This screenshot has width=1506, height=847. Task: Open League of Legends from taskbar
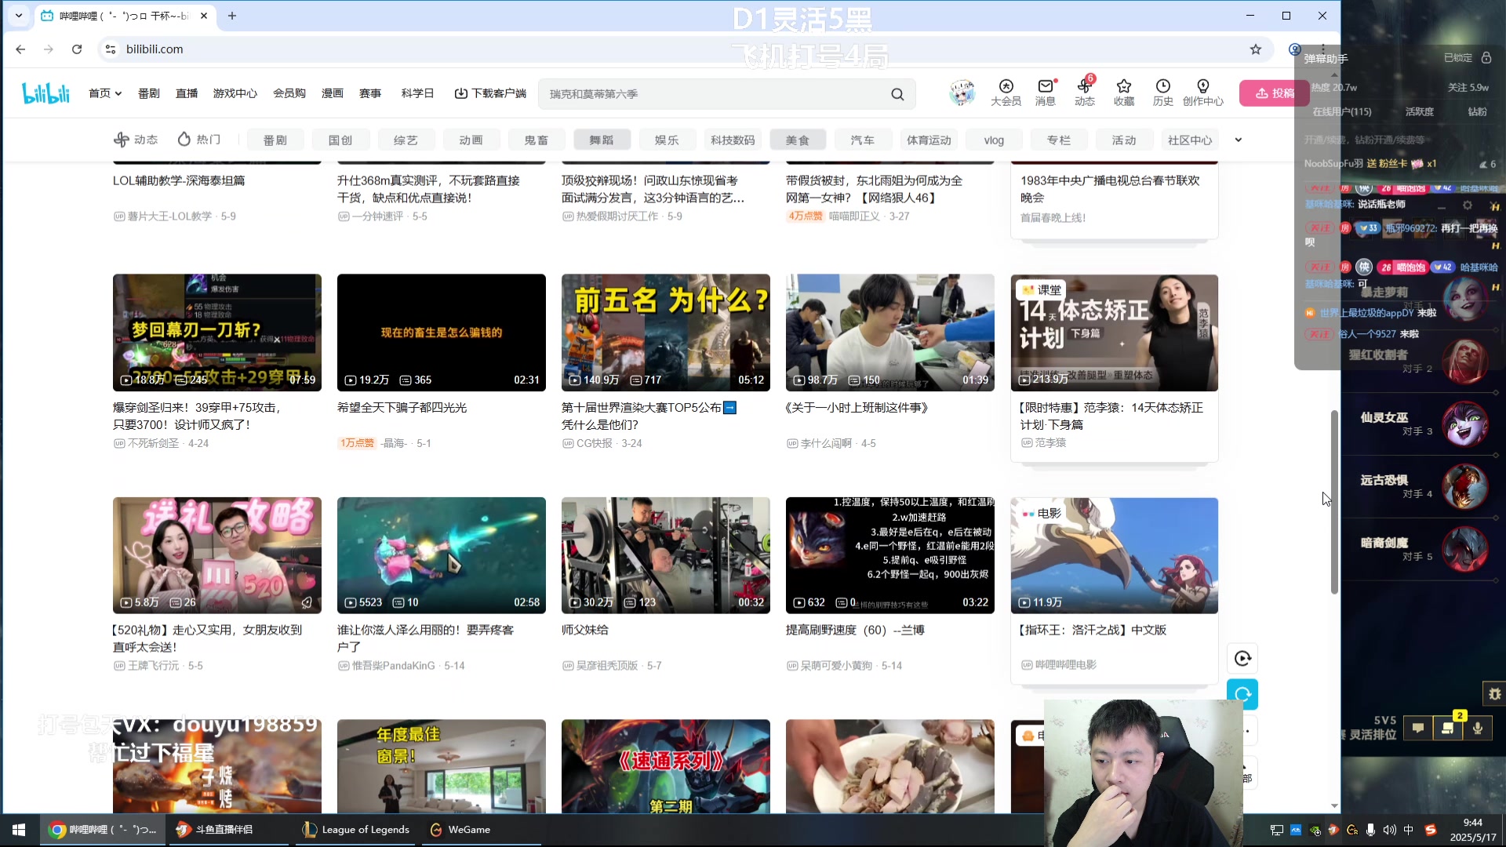[356, 830]
